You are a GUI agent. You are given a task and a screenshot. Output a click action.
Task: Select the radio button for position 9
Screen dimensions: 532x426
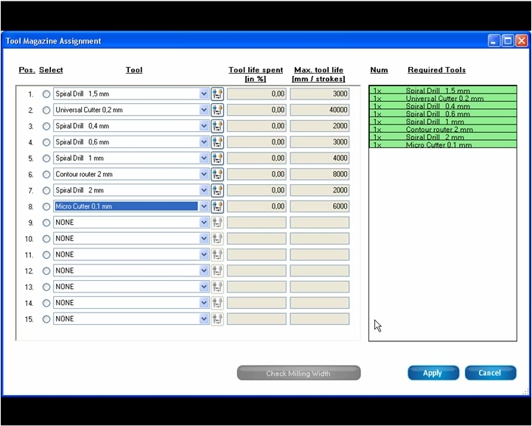(46, 223)
